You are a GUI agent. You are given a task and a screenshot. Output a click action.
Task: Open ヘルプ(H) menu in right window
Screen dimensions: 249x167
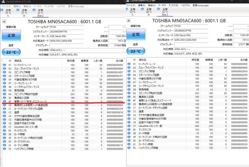[x=185, y=5]
